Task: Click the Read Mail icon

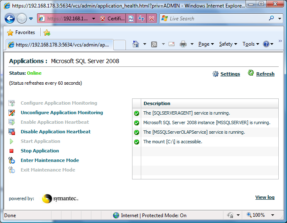Action: (x=172, y=44)
